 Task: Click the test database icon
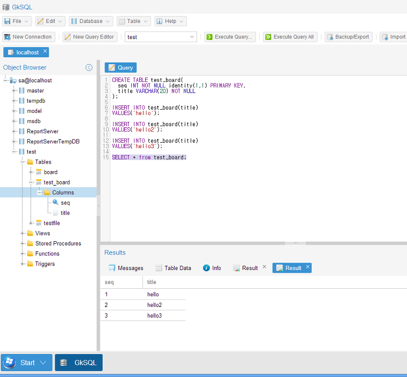[x=22, y=152]
